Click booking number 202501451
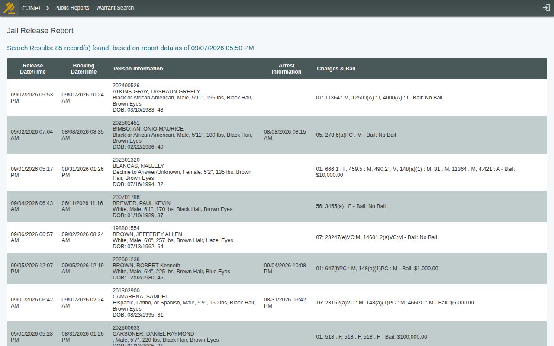Screen dimensions: 554x346 (x=126, y=123)
